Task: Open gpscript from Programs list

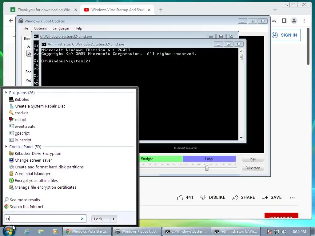Action: [x=19, y=133]
